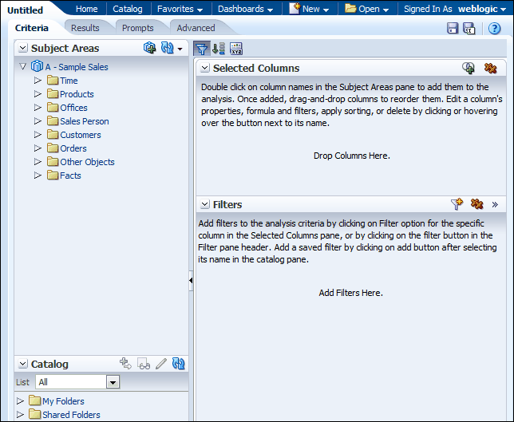
Task: Toggle the Filters pane toolbar button
Action: click(202, 49)
